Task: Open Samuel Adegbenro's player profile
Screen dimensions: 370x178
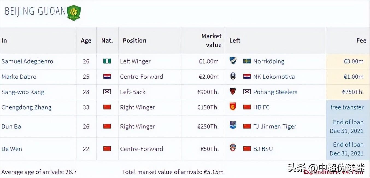Action: (27, 61)
